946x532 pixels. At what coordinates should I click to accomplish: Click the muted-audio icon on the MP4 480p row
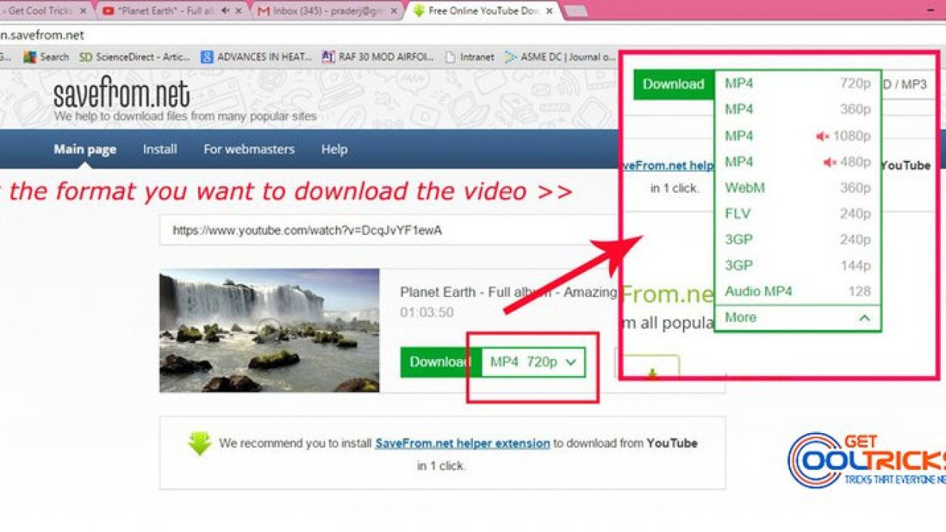(829, 162)
